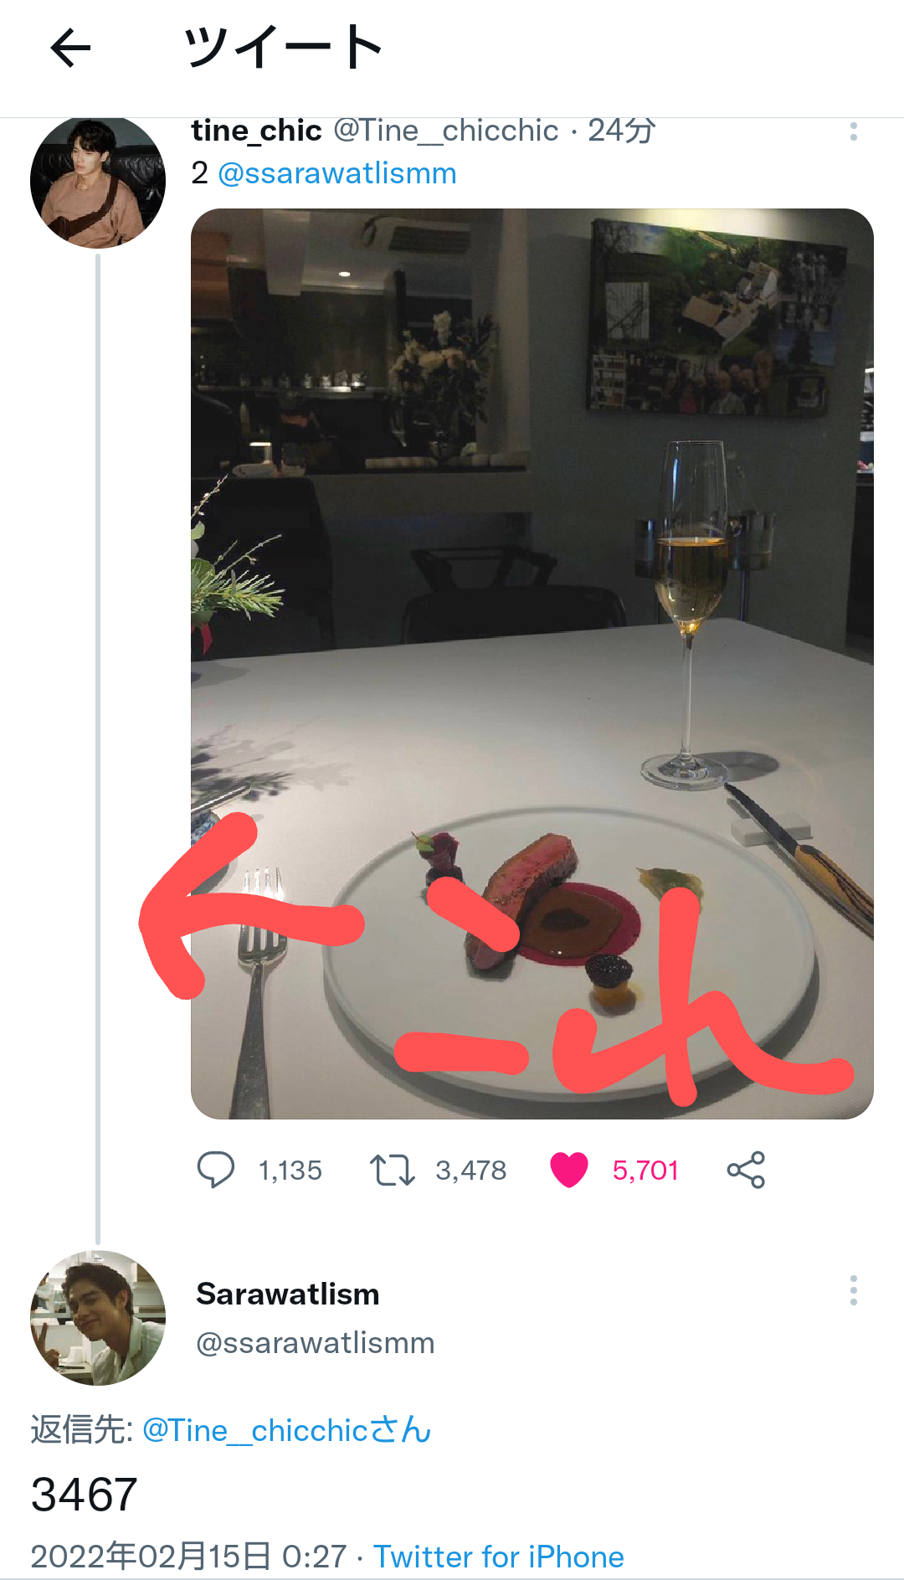Select the 2022年02月15日 0:27 timestamp
The image size is (904, 1580).
coord(188,1557)
